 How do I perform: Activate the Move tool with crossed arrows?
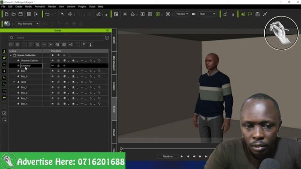click(x=70, y=14)
